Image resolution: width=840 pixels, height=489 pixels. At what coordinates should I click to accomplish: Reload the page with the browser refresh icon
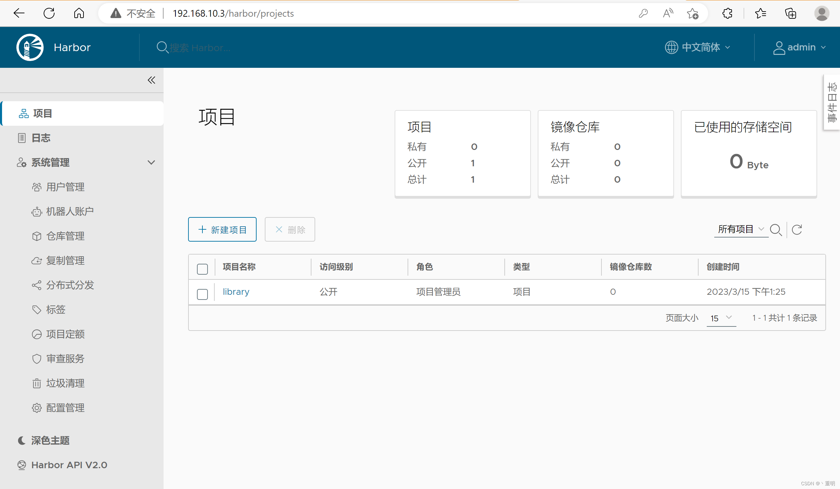tap(49, 13)
